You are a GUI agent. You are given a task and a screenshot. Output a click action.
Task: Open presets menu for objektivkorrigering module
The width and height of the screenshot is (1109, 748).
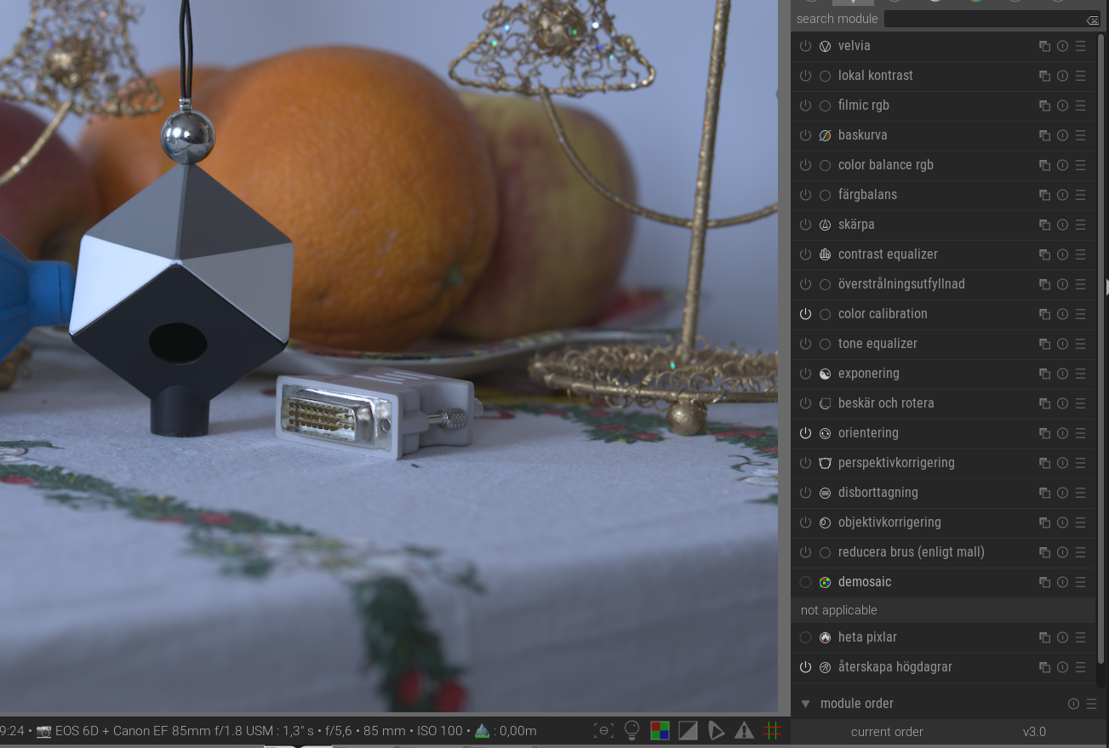click(x=1080, y=522)
